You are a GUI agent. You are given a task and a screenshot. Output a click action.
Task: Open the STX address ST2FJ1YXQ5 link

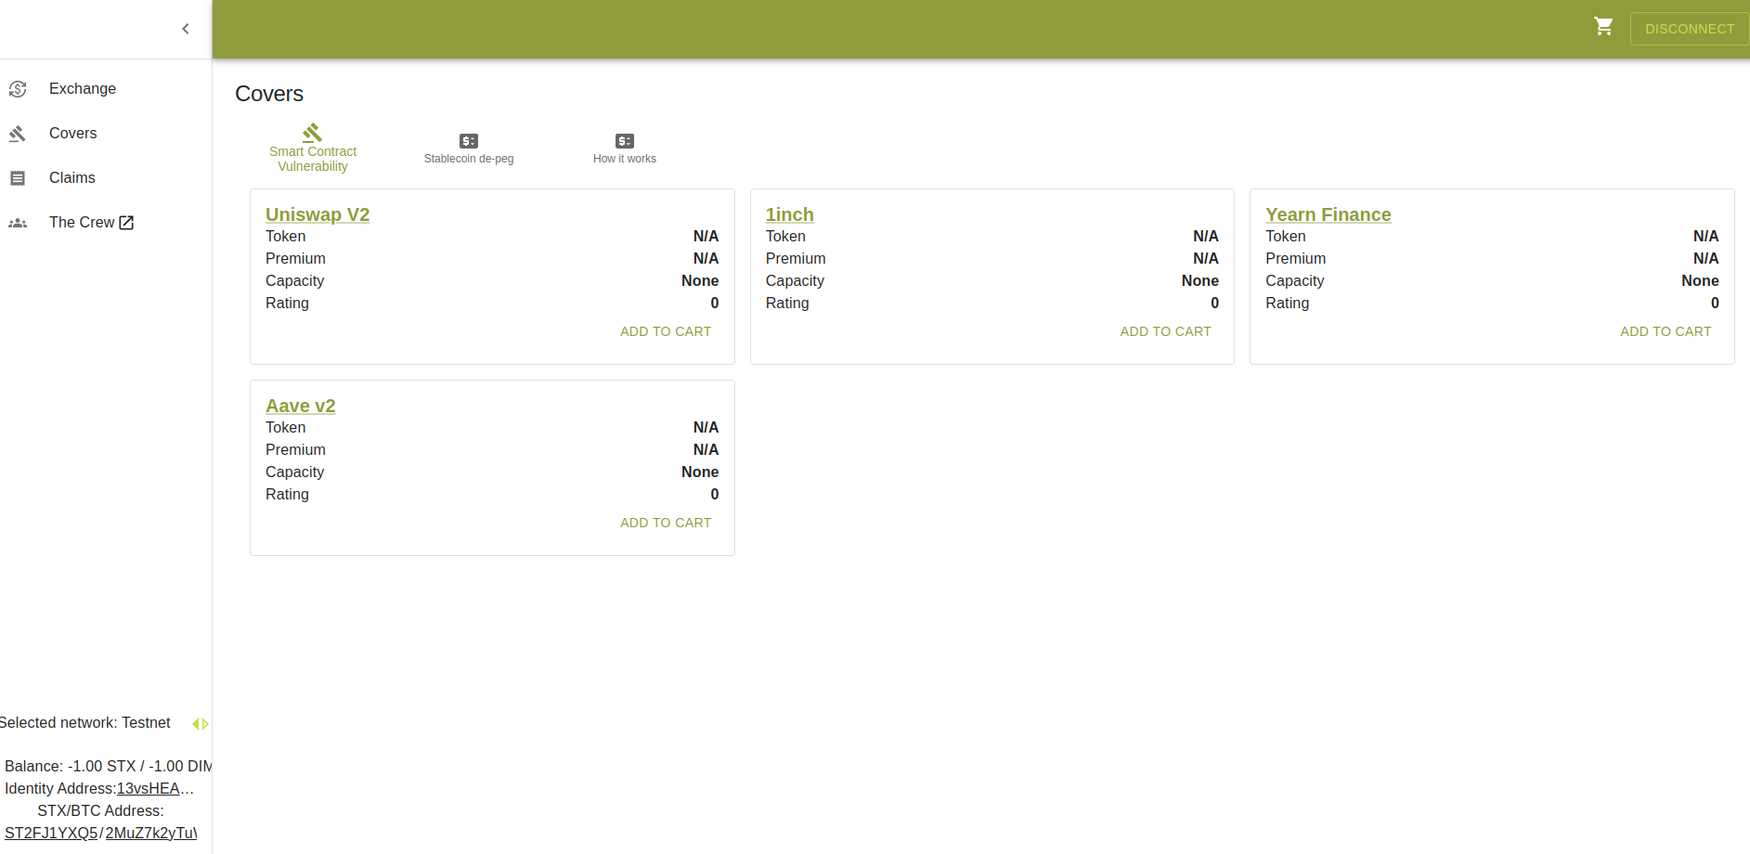[51, 834]
